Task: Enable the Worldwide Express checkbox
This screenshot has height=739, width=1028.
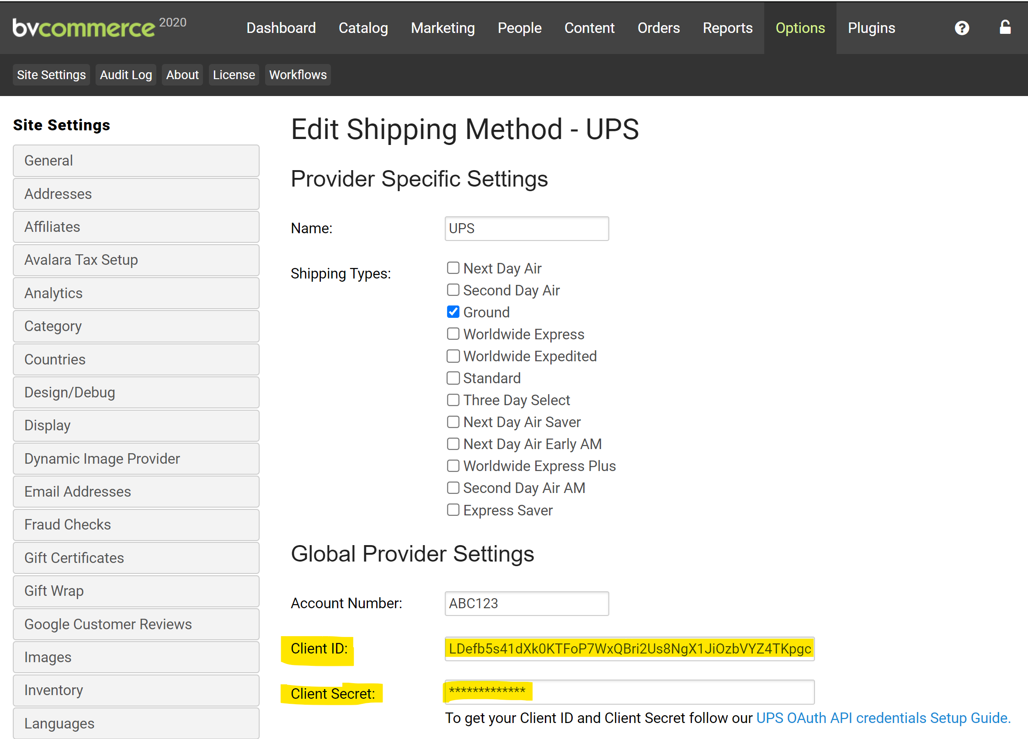Action: tap(453, 334)
